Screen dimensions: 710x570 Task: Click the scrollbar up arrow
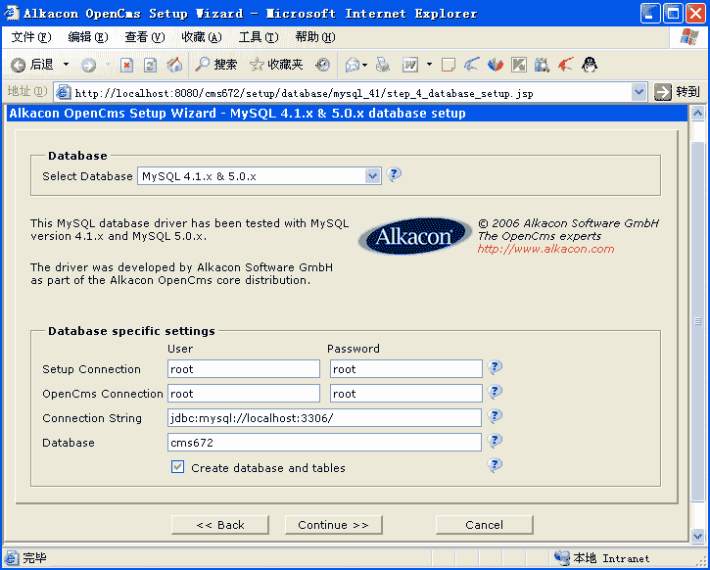[x=698, y=114]
